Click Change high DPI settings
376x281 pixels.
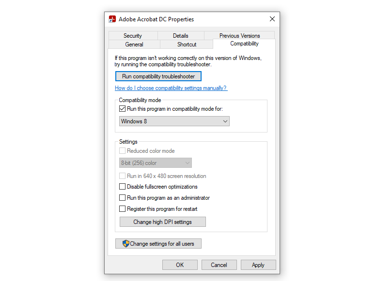point(162,222)
